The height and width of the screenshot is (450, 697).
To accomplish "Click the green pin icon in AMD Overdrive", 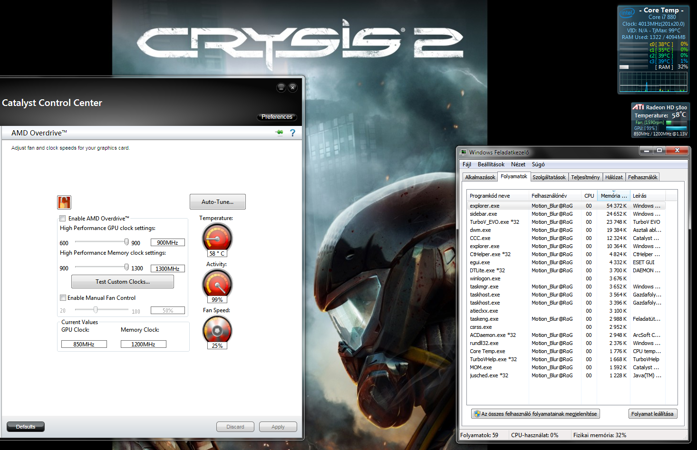I will (x=280, y=133).
